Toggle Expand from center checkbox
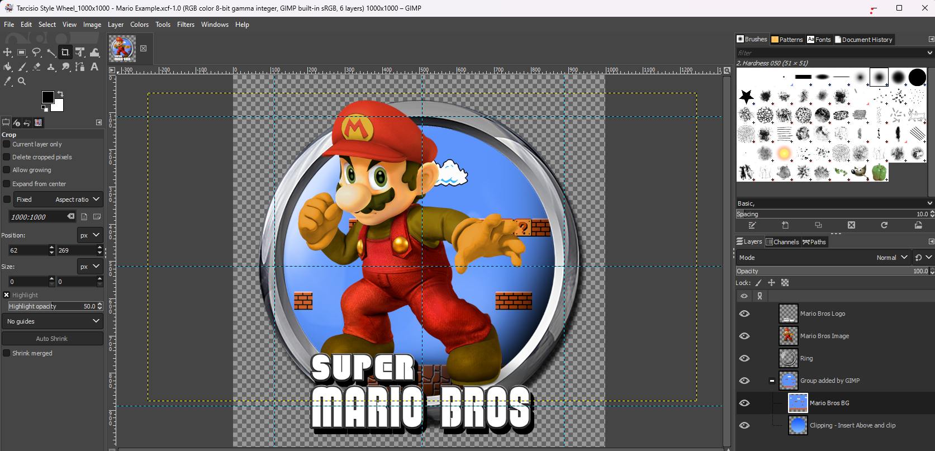This screenshot has height=451, width=935. click(x=7, y=184)
